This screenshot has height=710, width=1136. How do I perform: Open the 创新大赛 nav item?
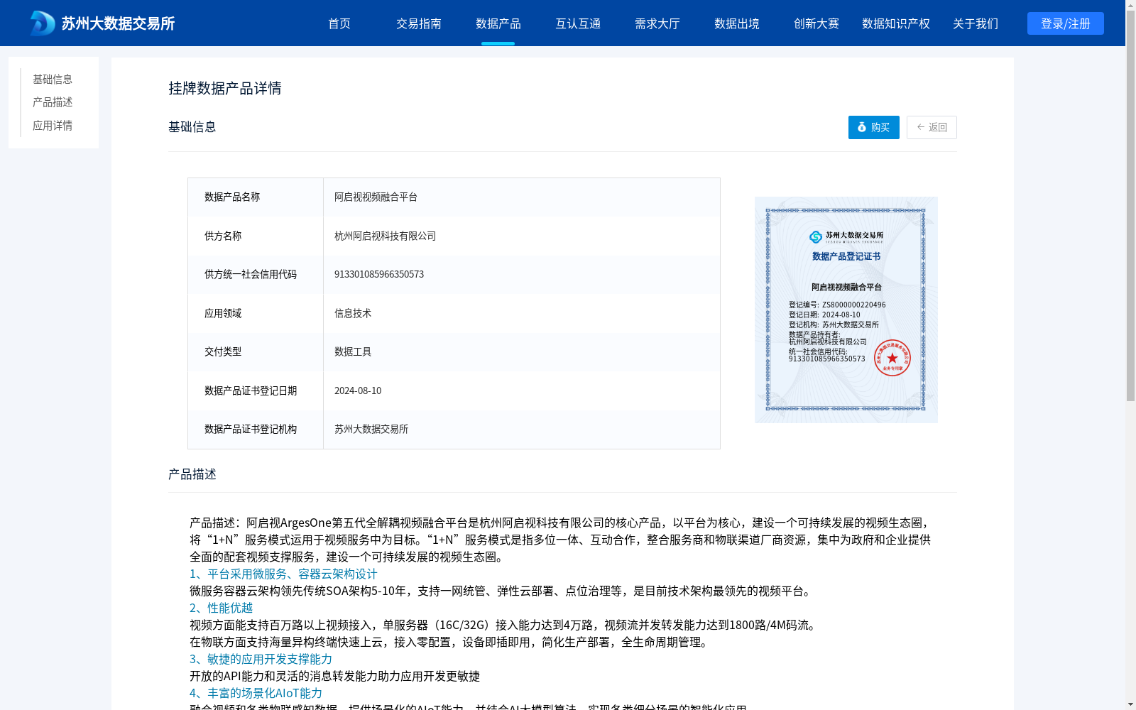pyautogui.click(x=816, y=23)
